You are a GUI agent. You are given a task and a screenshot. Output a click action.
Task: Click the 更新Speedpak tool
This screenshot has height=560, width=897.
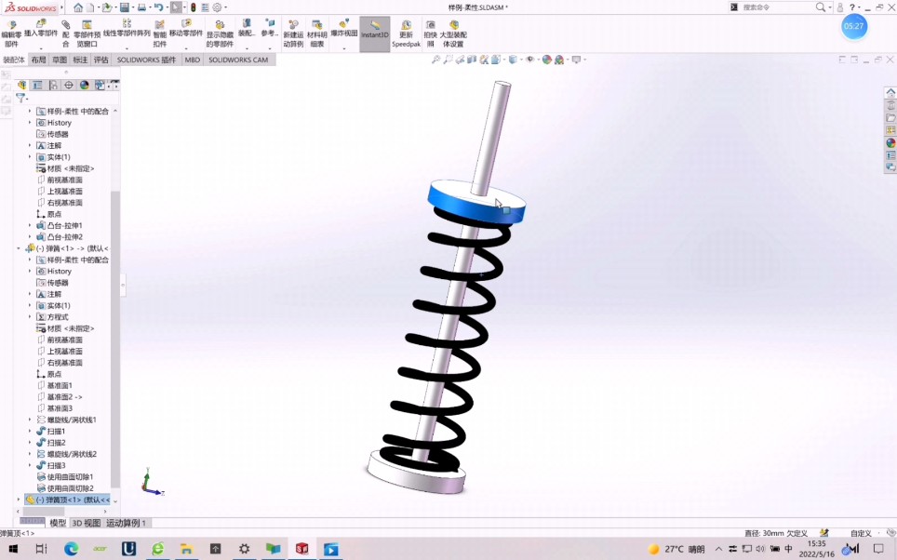click(406, 31)
